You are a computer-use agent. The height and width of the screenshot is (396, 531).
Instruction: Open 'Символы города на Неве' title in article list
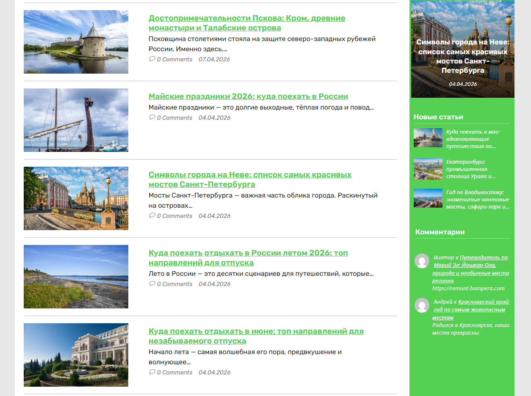pos(250,179)
